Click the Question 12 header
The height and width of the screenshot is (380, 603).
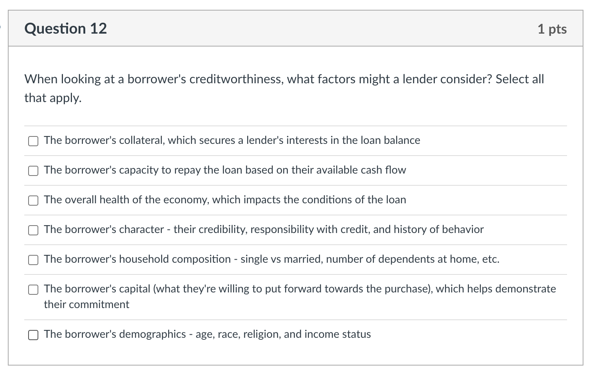tap(65, 28)
